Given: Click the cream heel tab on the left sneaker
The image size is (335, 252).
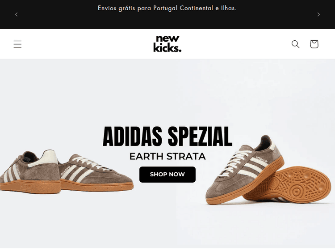Looking at the screenshot, I should coord(49,158).
